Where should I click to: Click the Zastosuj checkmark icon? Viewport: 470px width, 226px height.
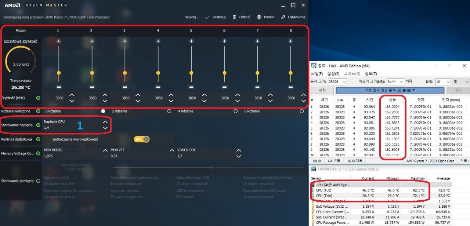(x=207, y=17)
